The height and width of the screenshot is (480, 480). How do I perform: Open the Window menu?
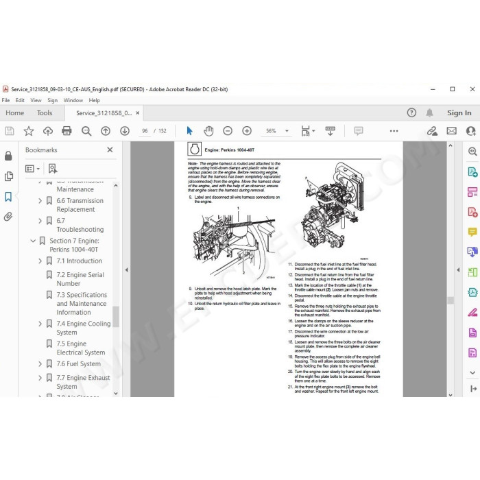tap(73, 100)
